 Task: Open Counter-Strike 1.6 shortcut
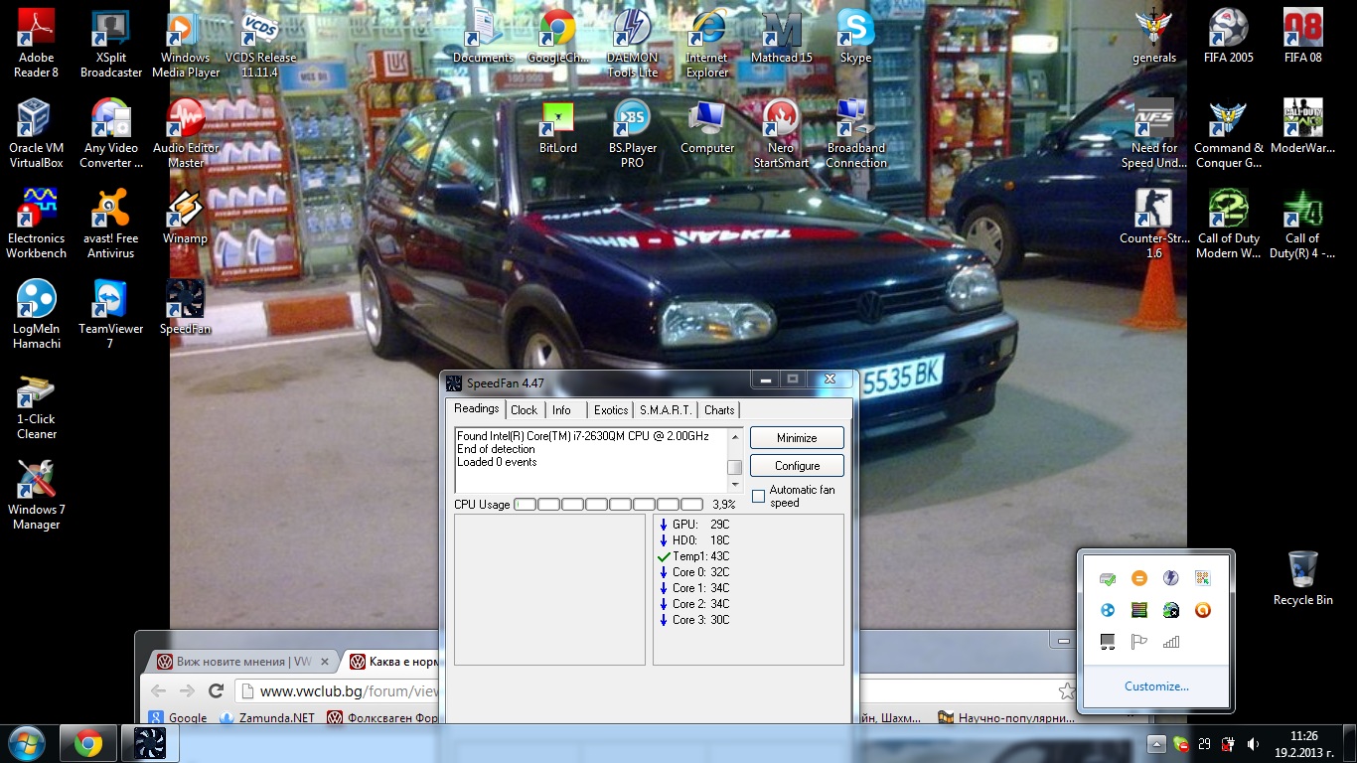point(1153,211)
